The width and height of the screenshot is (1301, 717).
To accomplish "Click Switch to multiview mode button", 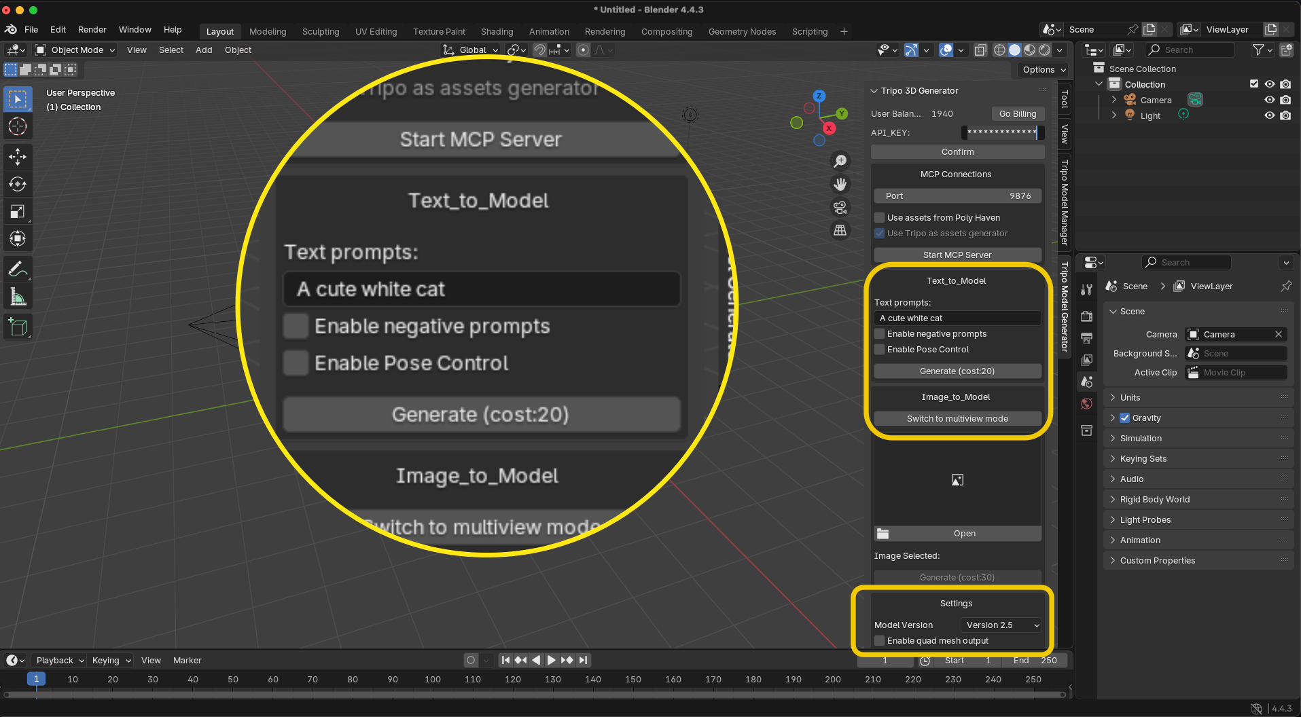I will coord(957,419).
